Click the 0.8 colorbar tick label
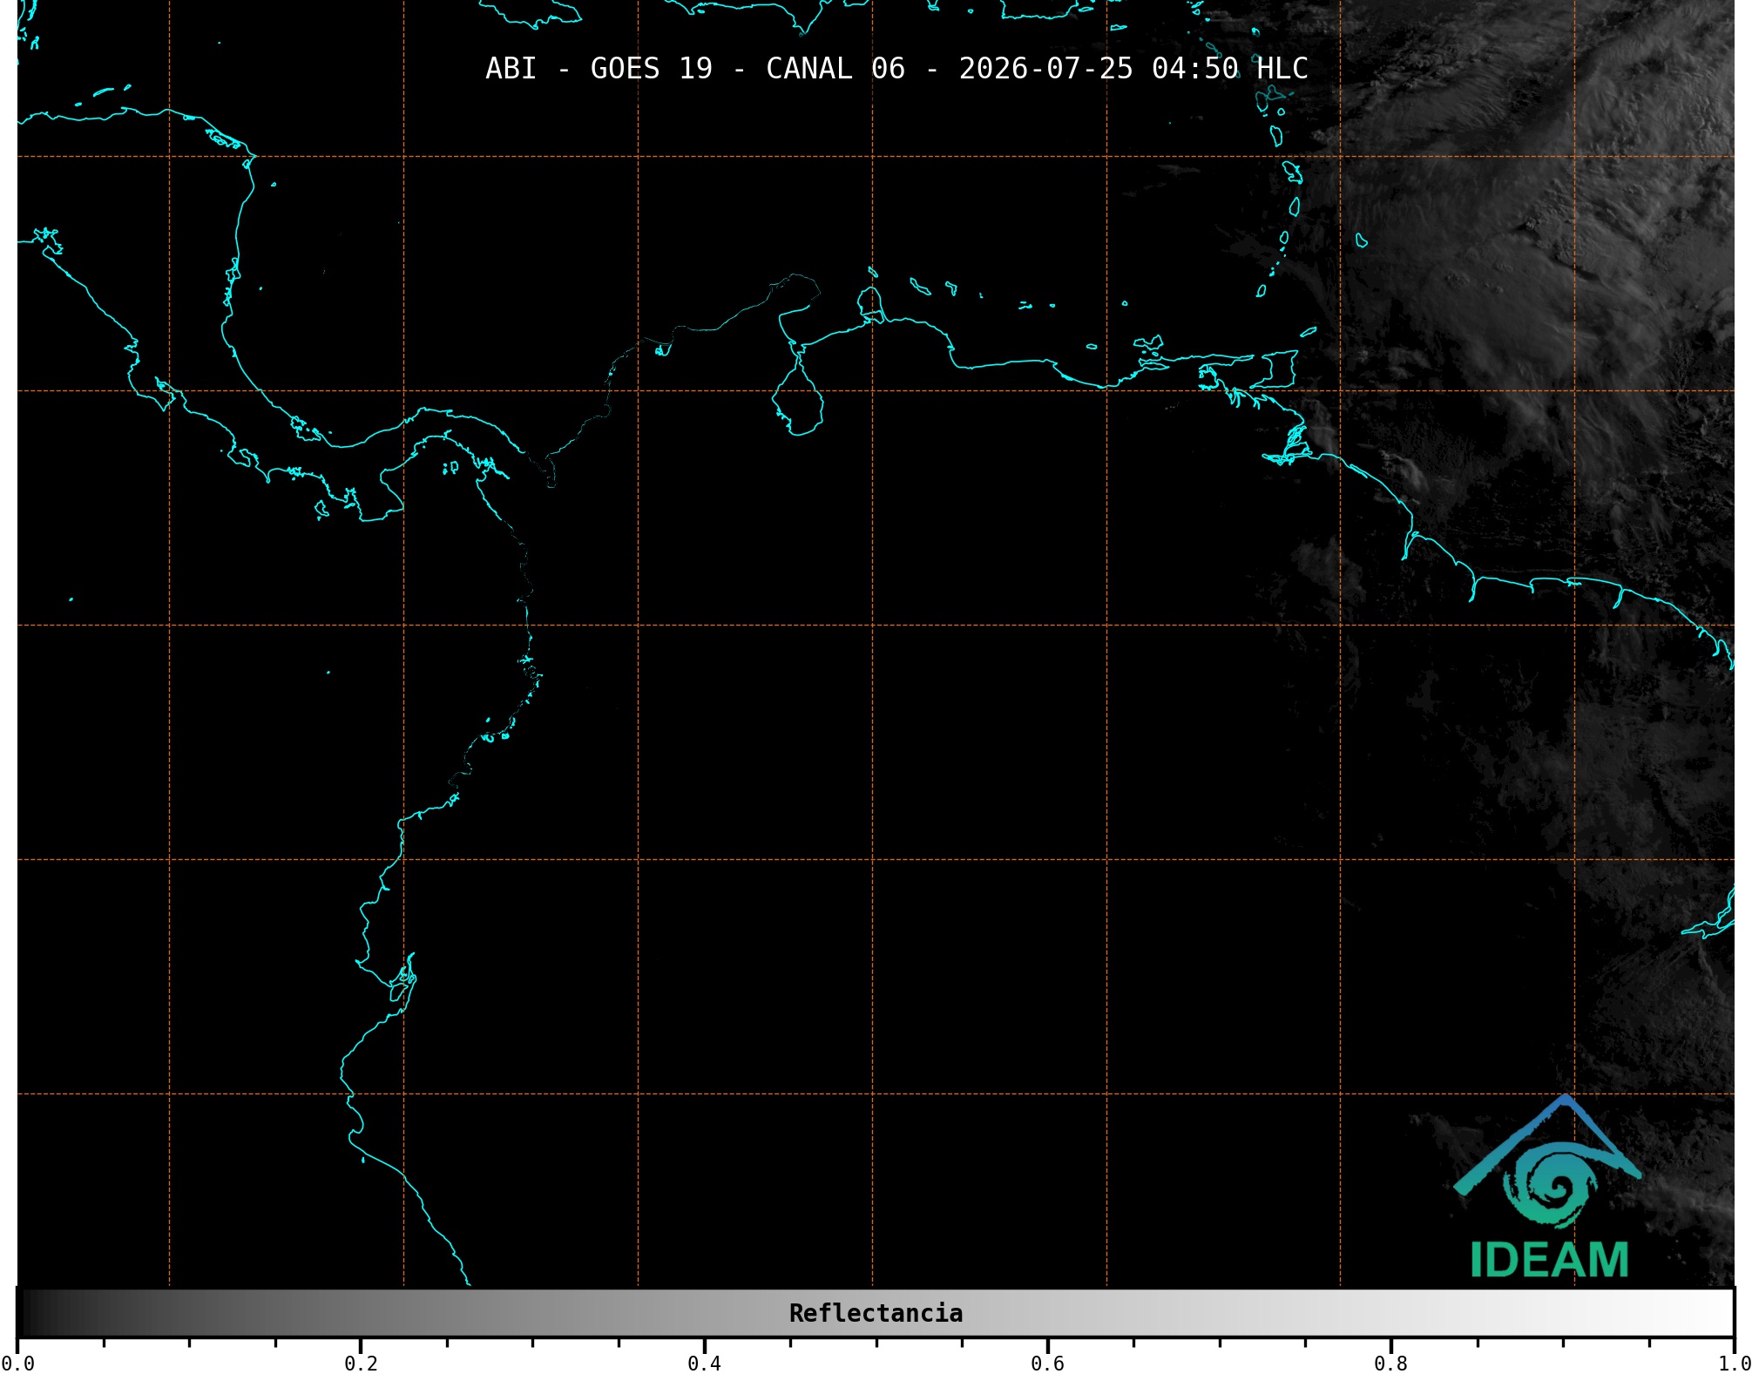 click(x=1390, y=1364)
